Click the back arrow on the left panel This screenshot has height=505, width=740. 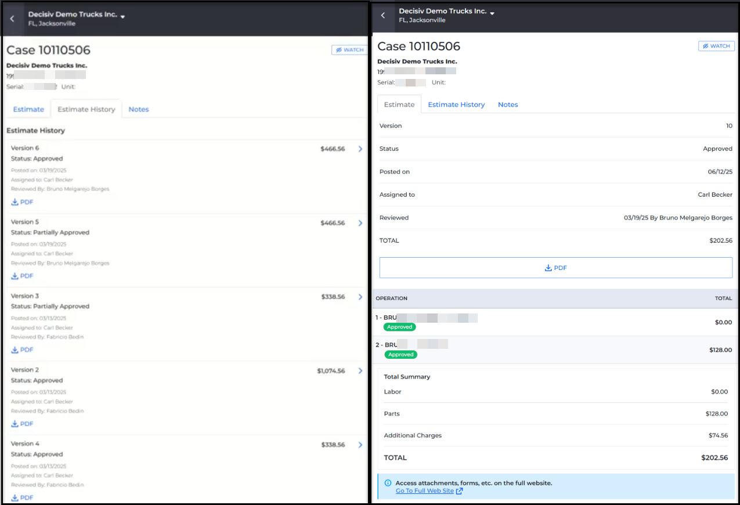coord(12,19)
